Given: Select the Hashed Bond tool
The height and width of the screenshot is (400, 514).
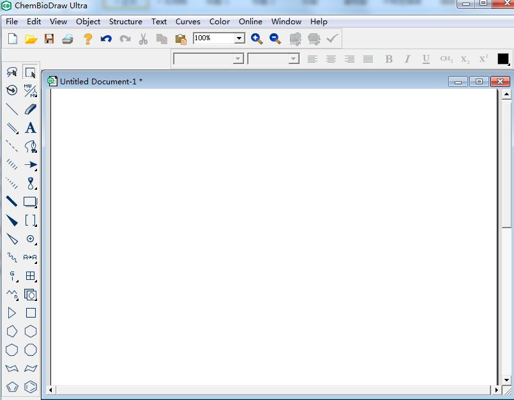Looking at the screenshot, I should [12, 164].
